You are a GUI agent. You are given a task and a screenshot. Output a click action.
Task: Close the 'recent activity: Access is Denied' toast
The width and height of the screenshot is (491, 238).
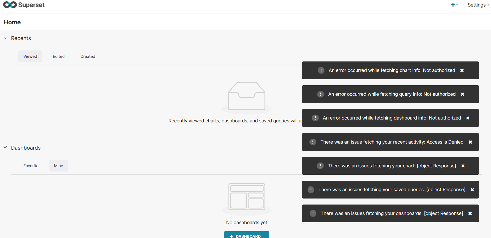click(x=471, y=142)
